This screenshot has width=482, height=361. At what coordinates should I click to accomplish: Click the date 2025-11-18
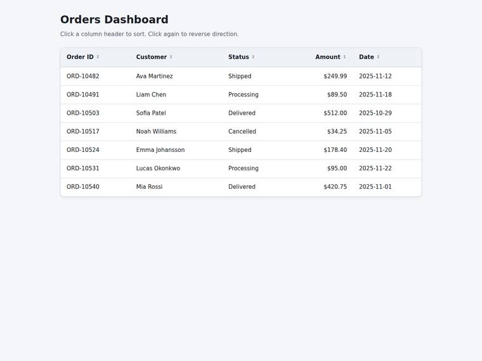(375, 94)
